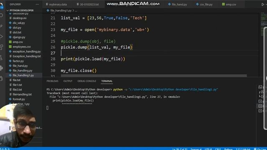Viewport: 267px width, 150px height.
Task: Click UTF-8 encoding in status bar
Action: 208,149
